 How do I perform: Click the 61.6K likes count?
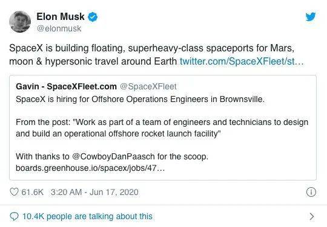click(33, 192)
